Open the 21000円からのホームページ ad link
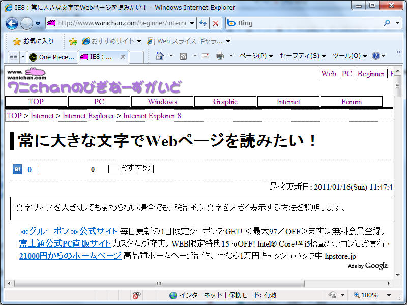Image resolution: width=407 pixels, height=305 pixels. point(70,256)
